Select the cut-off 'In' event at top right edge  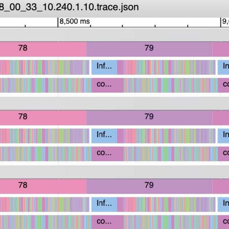(224, 67)
